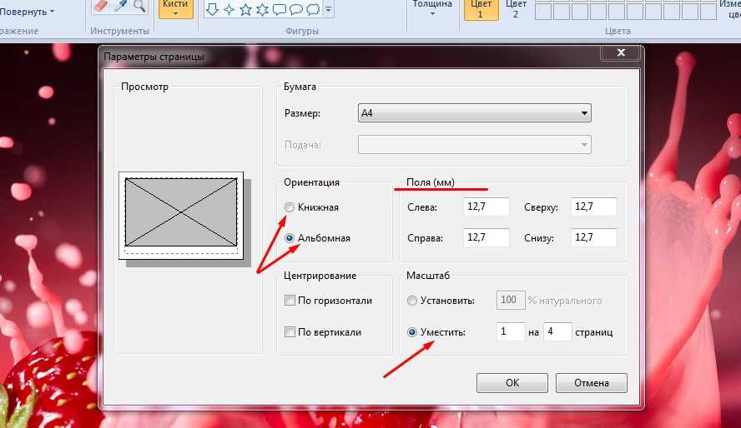Open the Повернуть rotate dropdown
Screen dimensions: 741x428
pos(26,12)
